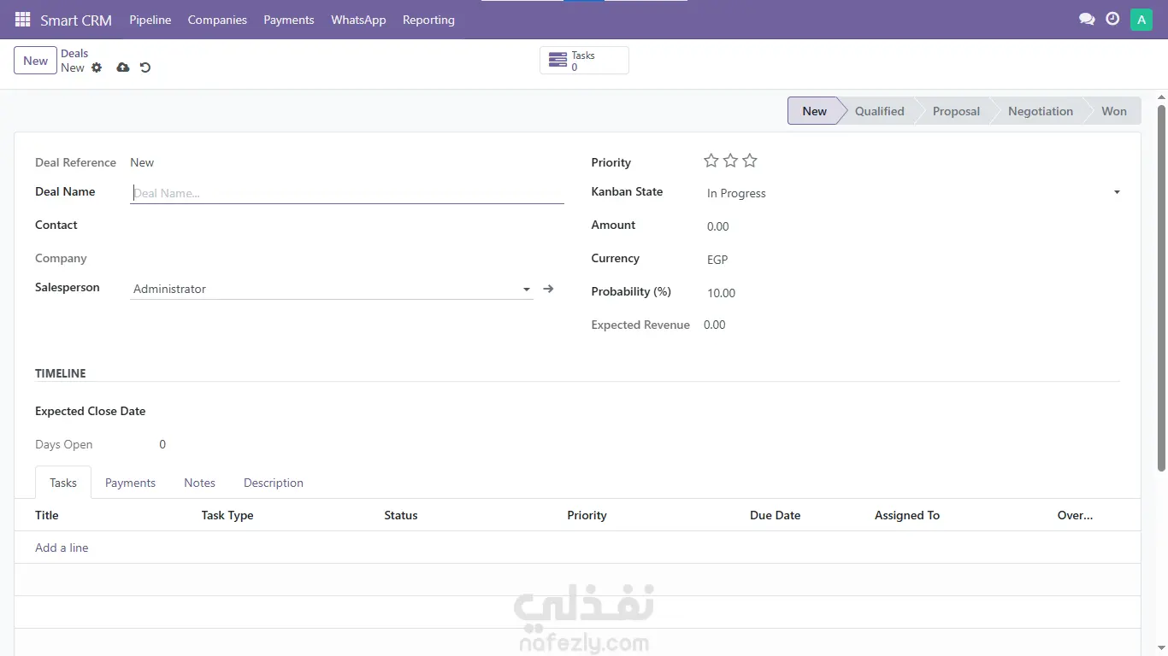
Task: Switch to the Payments tab
Action: 130,483
